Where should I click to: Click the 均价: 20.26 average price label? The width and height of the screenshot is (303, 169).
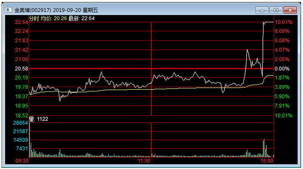(54, 18)
